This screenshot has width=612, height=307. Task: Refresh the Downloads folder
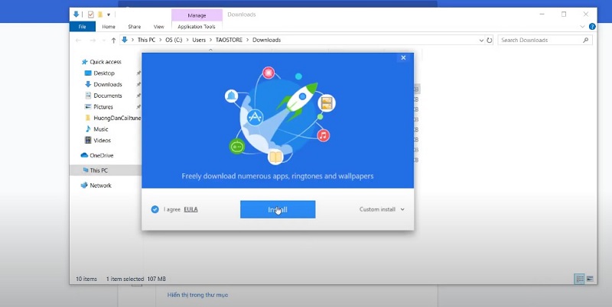coord(490,40)
